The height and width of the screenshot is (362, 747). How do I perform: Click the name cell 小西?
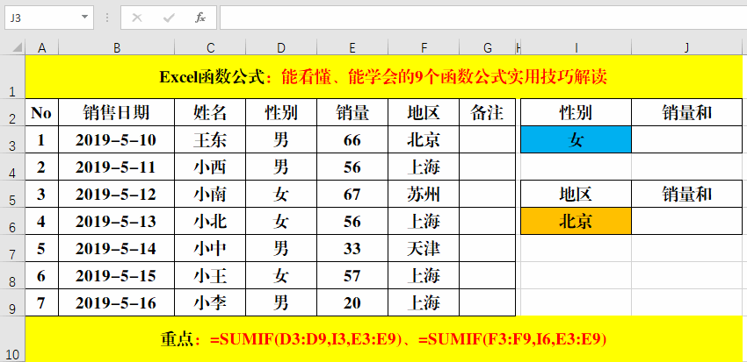click(210, 167)
